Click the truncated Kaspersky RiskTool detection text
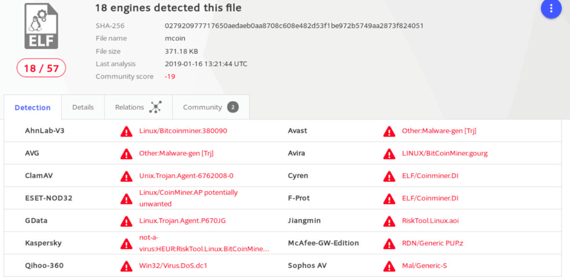 point(204,243)
